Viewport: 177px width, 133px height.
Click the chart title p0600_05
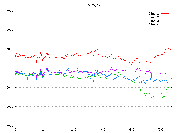click(93, 5)
